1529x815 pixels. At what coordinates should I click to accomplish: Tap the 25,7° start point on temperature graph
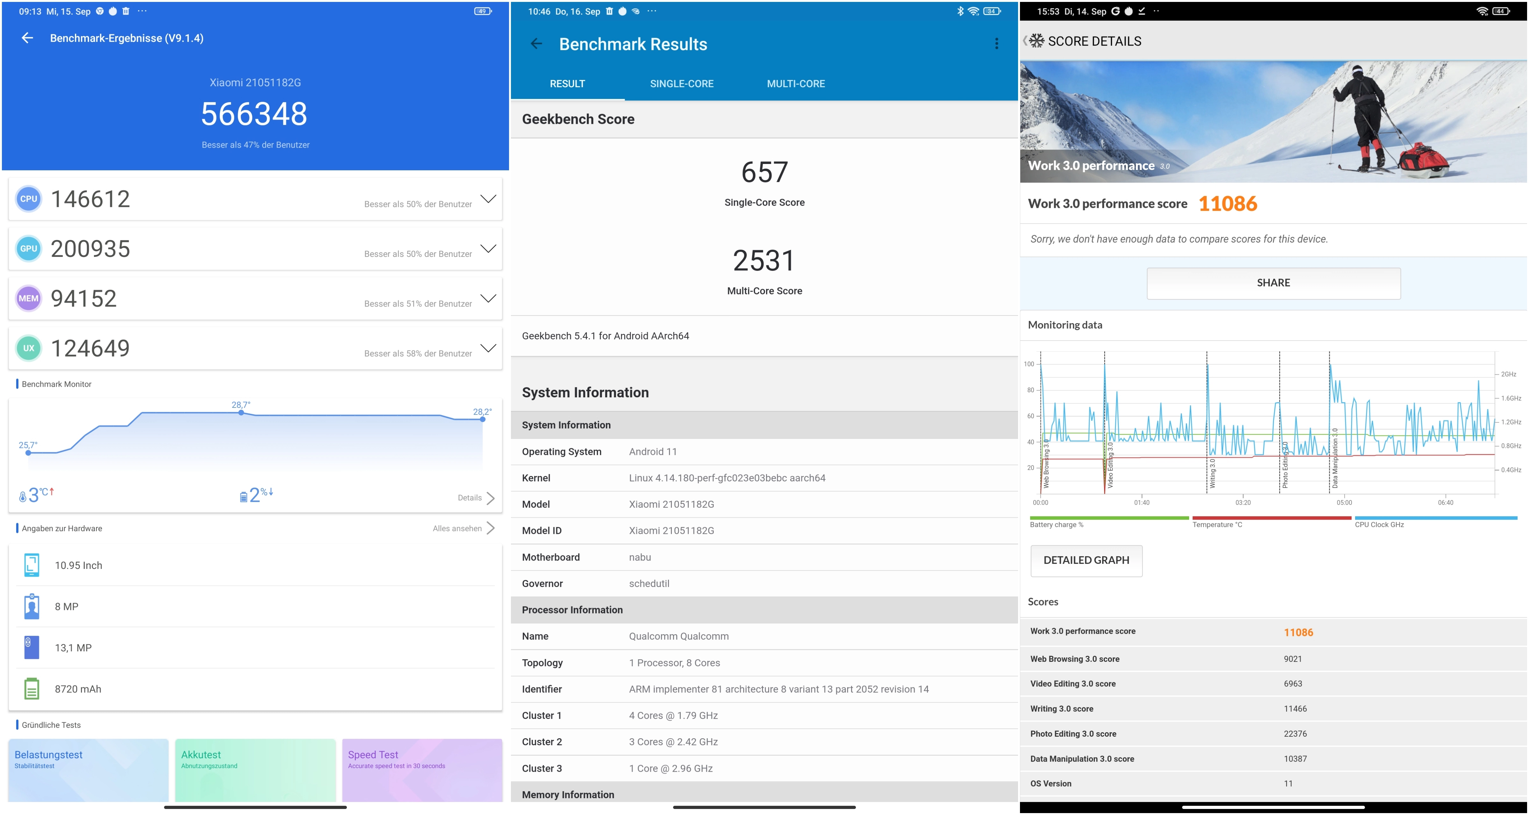coord(28,453)
